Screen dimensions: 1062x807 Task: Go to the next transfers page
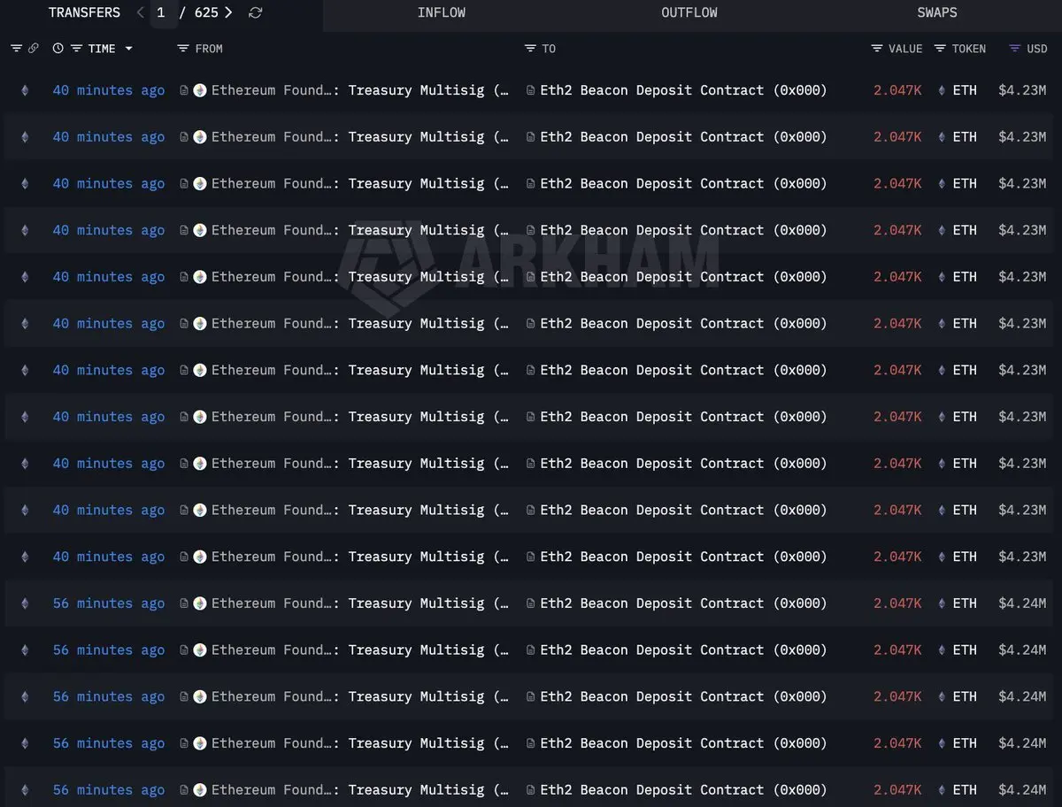228,12
